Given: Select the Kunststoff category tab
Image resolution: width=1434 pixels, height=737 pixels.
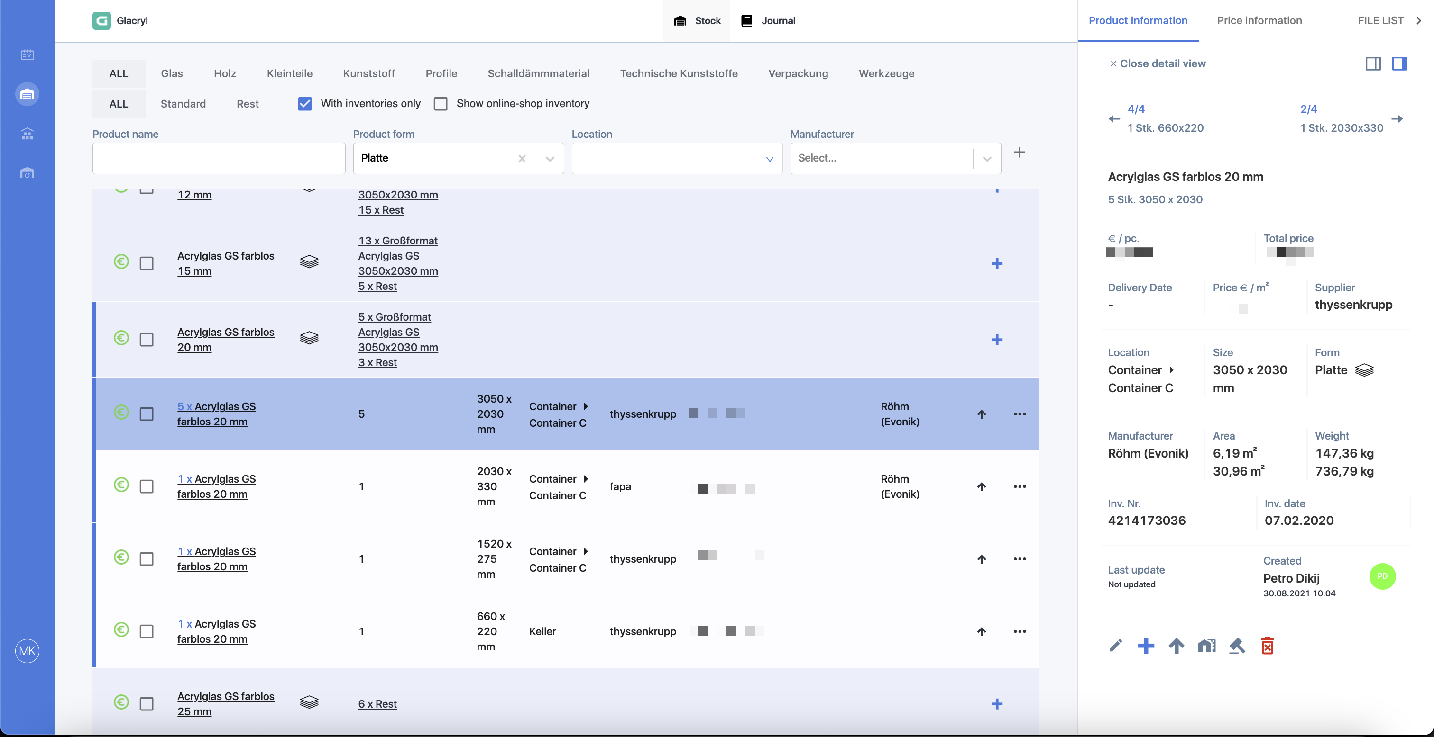Looking at the screenshot, I should point(368,73).
